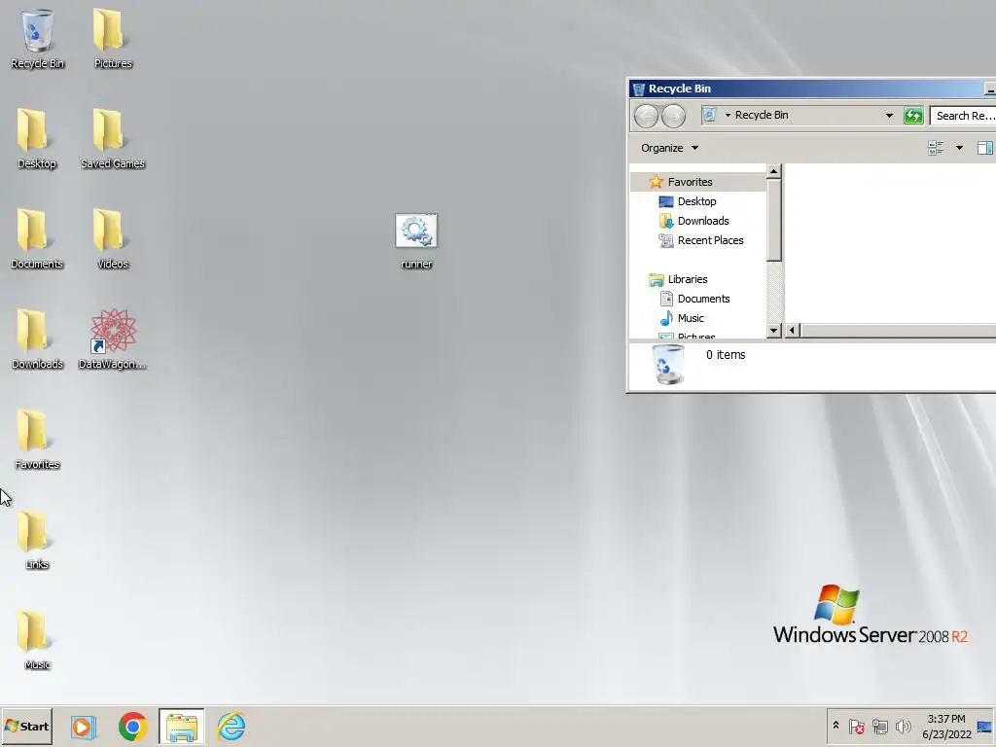Select the Pictures folder on desktop

pos(113,38)
